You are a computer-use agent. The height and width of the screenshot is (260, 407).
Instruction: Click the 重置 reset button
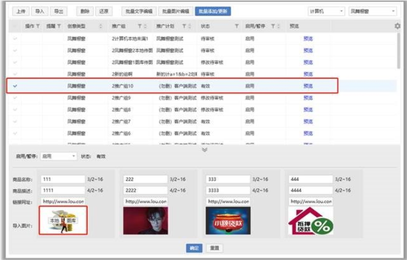(214, 248)
